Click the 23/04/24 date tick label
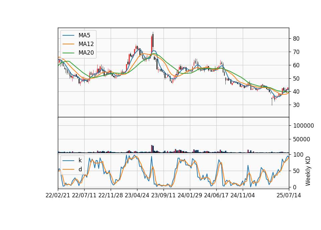This screenshot has width=321, height=230. tap(137, 195)
